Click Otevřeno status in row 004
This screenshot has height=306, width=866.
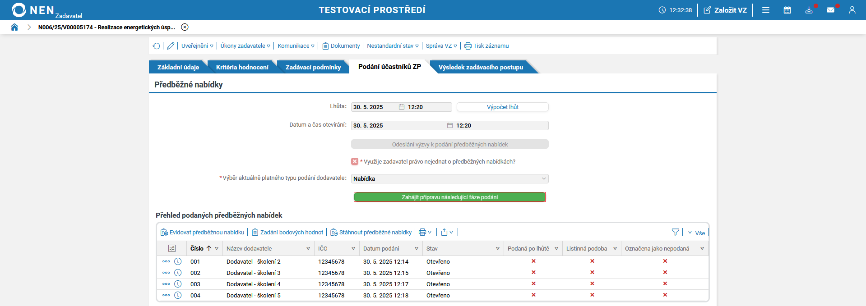pyautogui.click(x=438, y=295)
